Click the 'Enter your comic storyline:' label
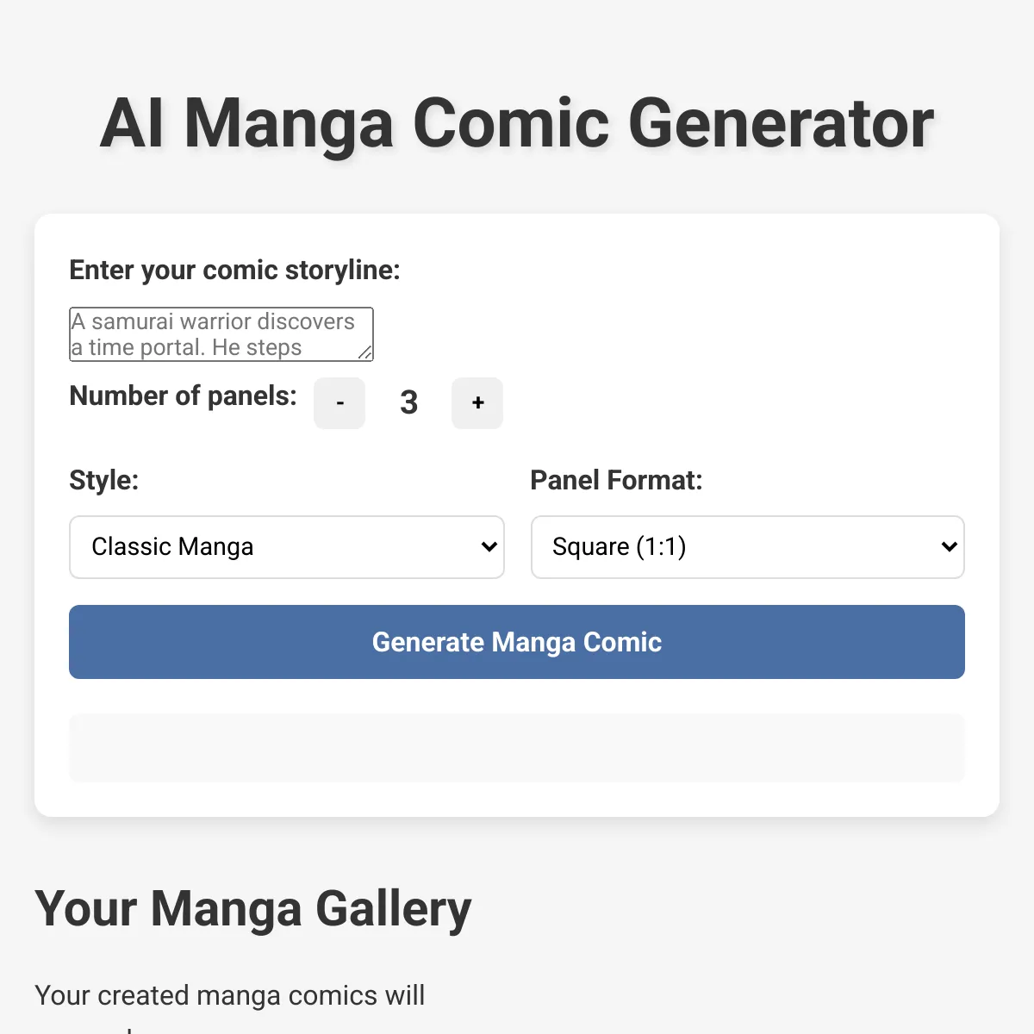1034x1034 pixels. (x=234, y=271)
